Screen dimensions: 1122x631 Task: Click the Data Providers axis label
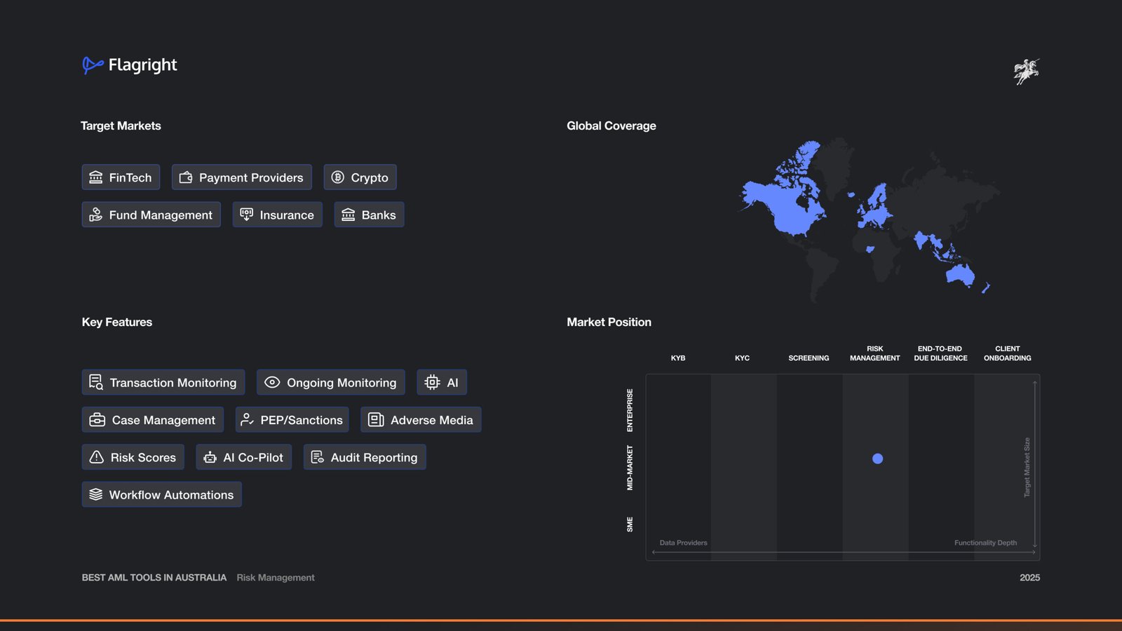coord(683,543)
